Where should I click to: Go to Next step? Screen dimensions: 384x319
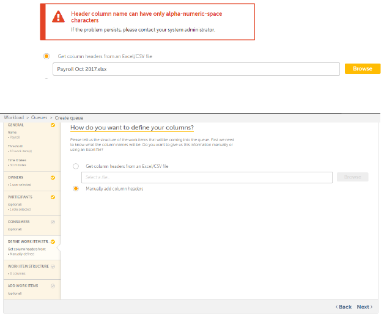(364, 307)
